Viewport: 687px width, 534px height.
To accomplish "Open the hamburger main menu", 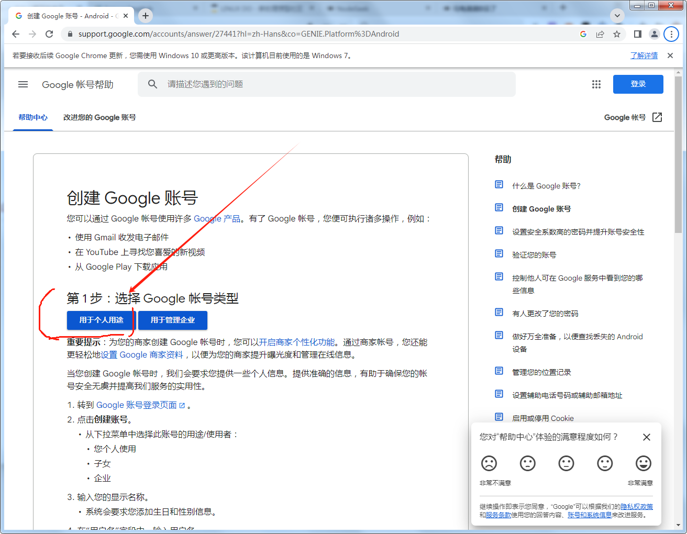I will click(x=23, y=84).
